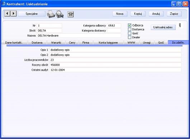
Task: Select the Ceny tab
Action: (x=72, y=43)
